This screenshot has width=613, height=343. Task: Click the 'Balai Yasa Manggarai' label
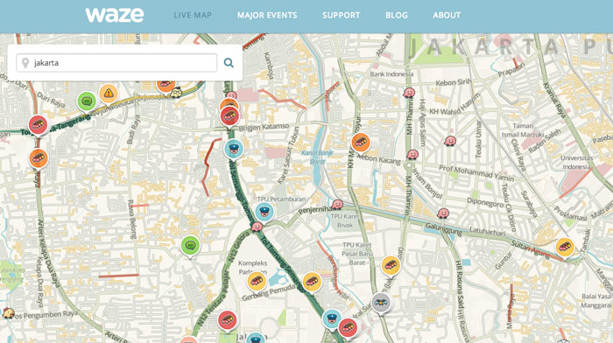coord(595,301)
